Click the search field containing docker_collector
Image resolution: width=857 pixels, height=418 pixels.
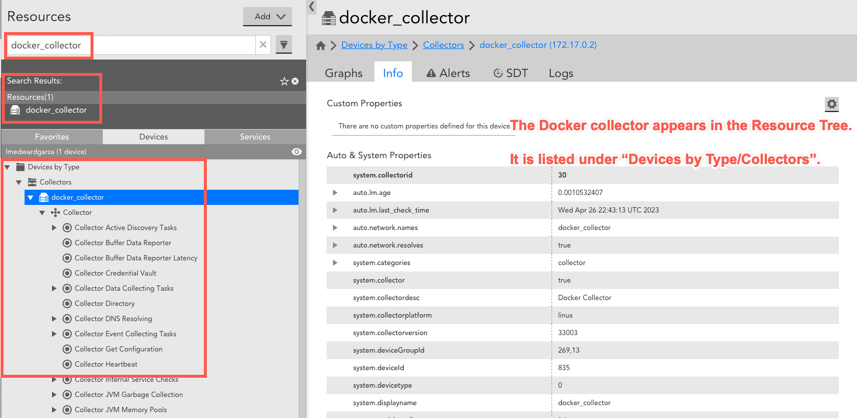click(x=131, y=45)
